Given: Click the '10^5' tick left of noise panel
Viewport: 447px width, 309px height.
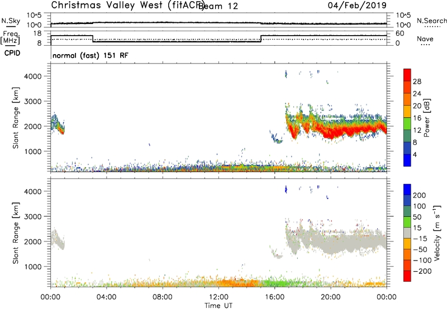Looking at the screenshot, I should (x=34, y=15).
